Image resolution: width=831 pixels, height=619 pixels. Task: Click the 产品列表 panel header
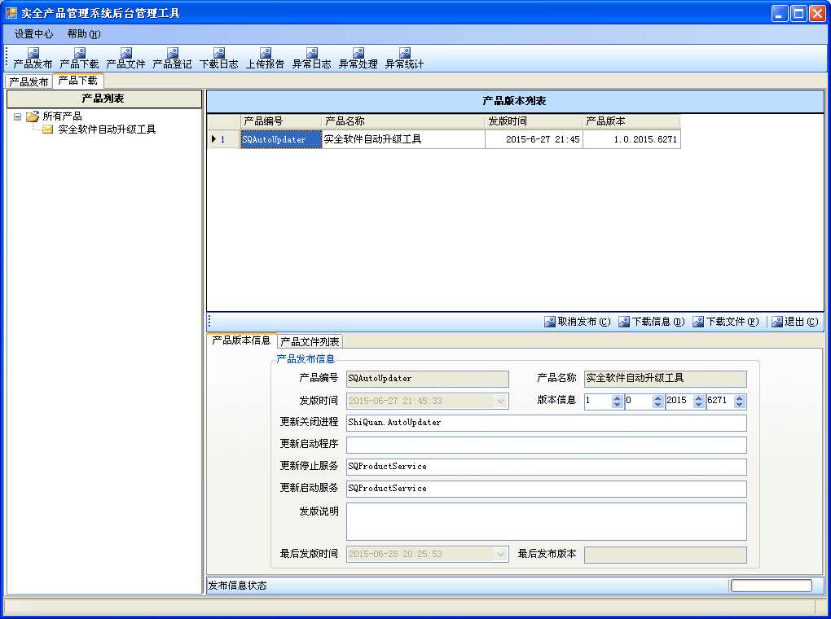pos(104,99)
